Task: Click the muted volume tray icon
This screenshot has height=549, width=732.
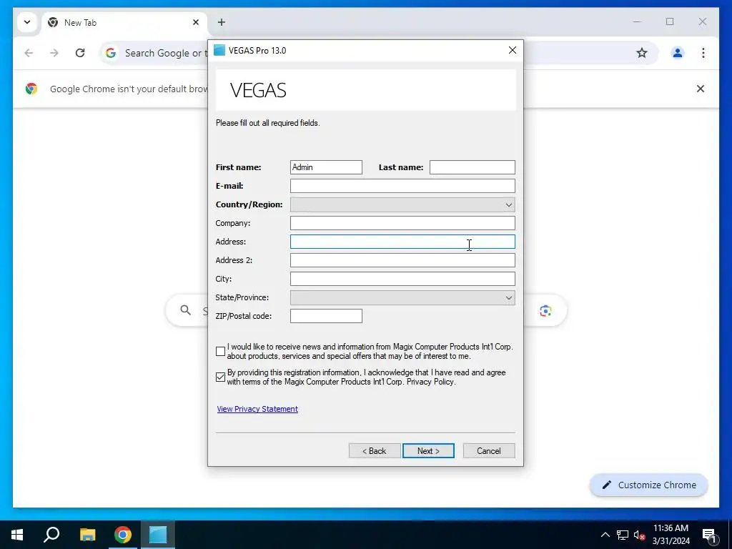Action: [x=639, y=535]
